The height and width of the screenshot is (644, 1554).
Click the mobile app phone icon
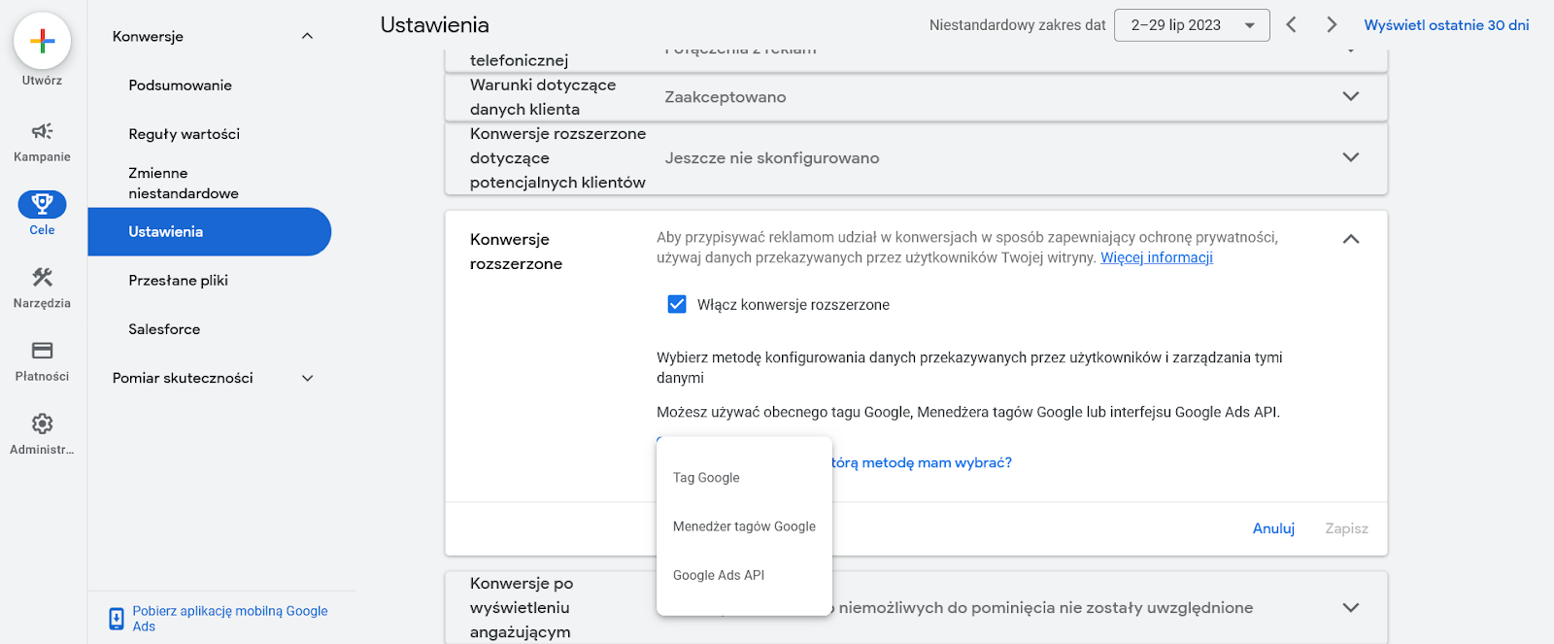[x=117, y=619]
